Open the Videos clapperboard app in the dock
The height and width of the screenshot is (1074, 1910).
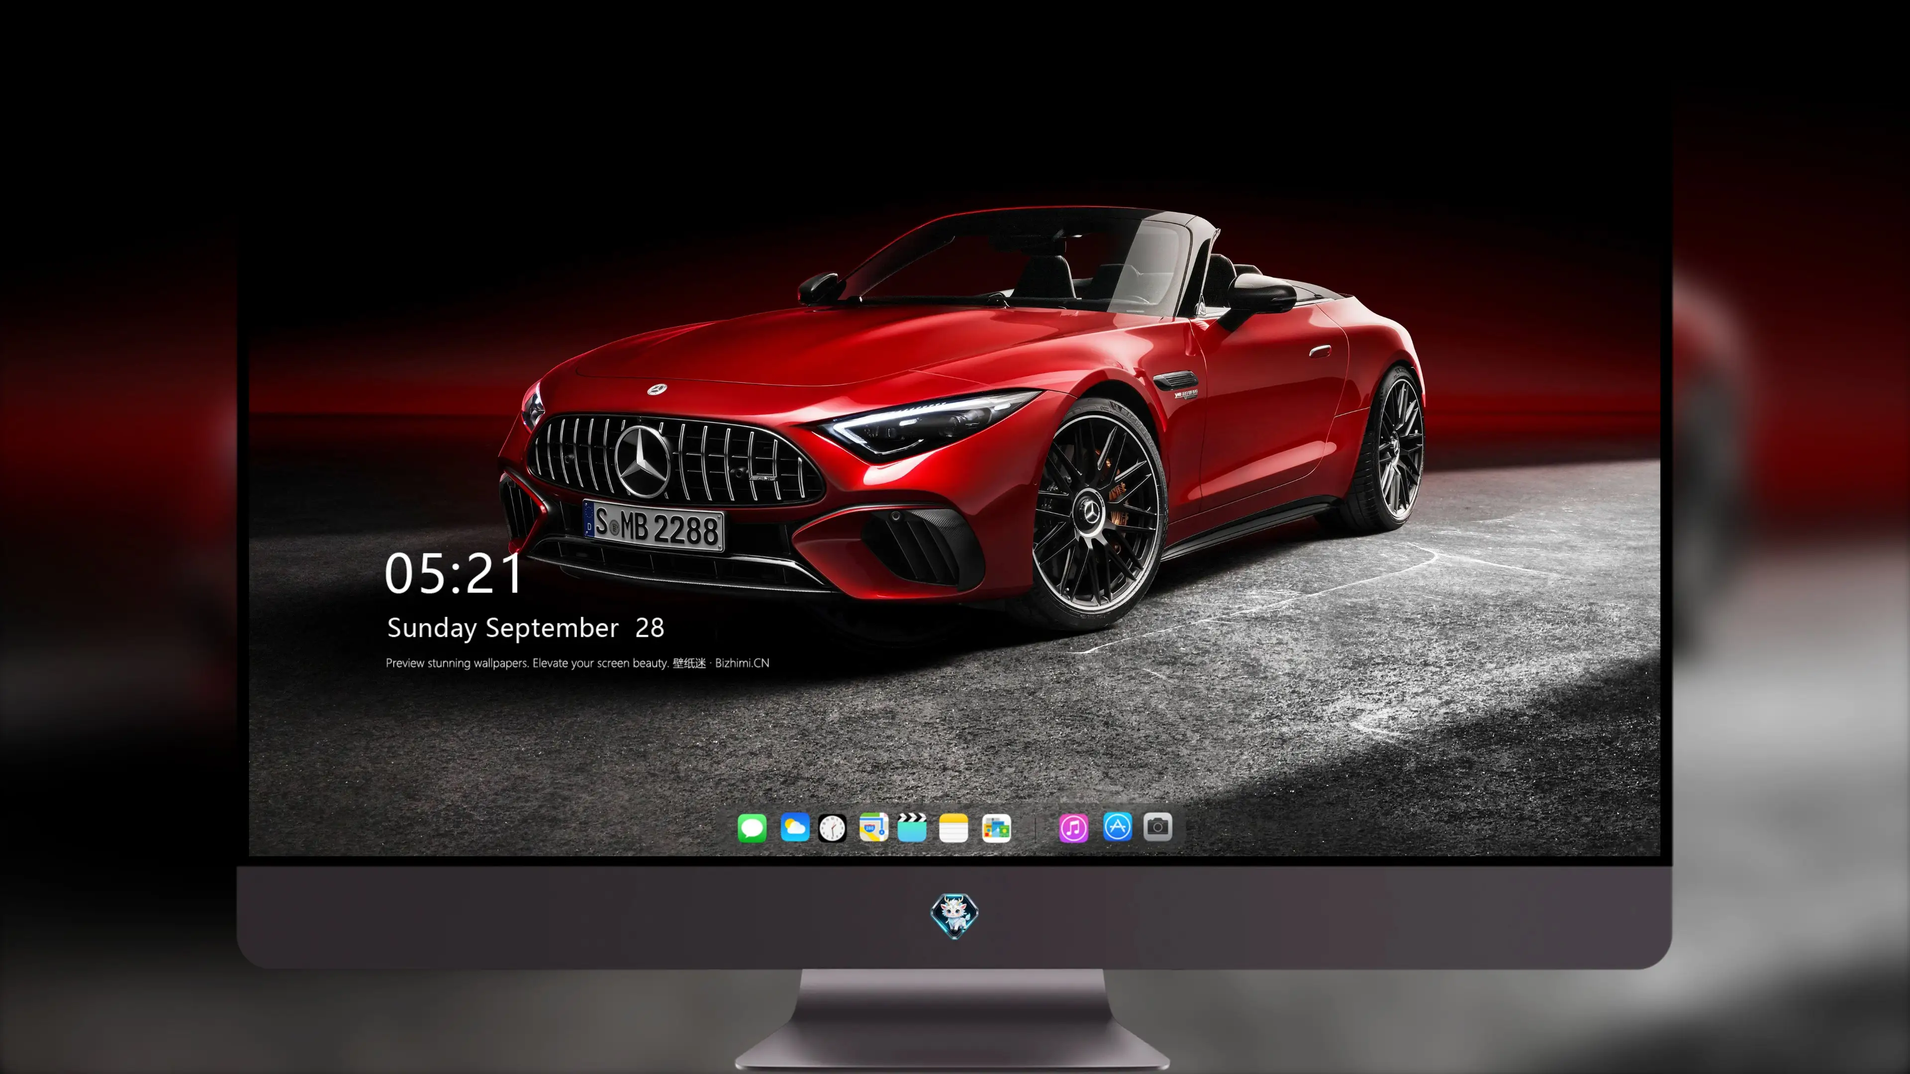pos(912,827)
